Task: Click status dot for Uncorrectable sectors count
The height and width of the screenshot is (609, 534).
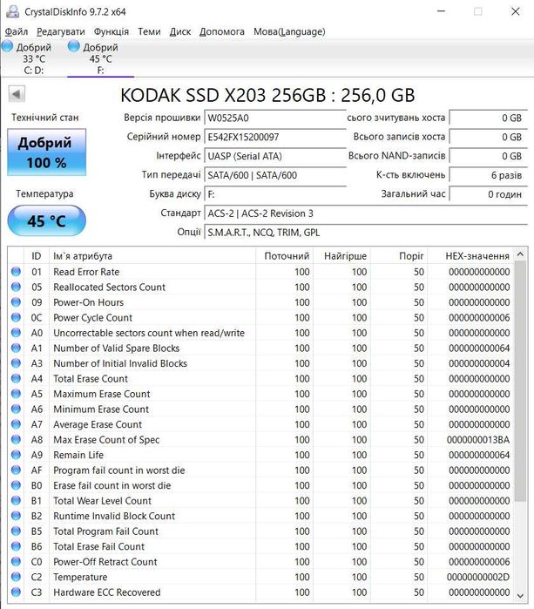Action: pyautogui.click(x=16, y=333)
